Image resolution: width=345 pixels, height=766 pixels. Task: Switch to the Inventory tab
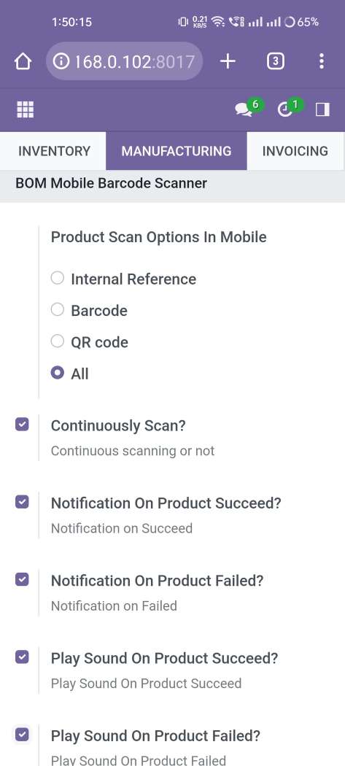point(54,151)
